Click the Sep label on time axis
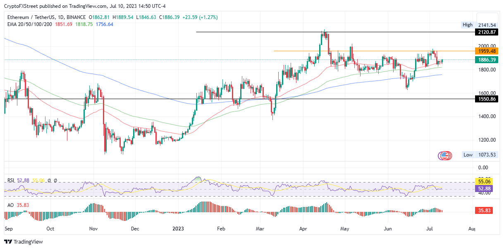Viewport: 504px width, 249px height. [x=8, y=228]
